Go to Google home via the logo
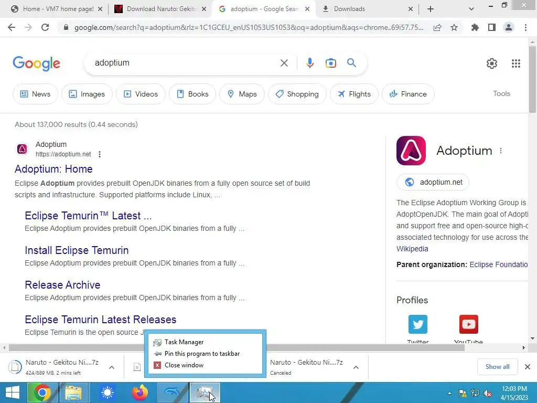This screenshot has height=403, width=537. click(36, 63)
